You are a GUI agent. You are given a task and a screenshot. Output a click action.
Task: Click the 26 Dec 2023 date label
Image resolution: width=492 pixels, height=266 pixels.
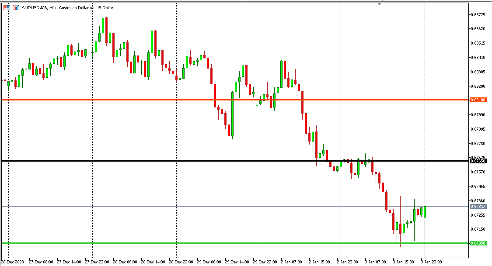[x=13, y=262]
